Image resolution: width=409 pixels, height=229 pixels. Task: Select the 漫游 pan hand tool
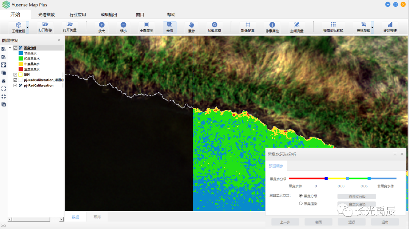pyautogui.click(x=191, y=27)
